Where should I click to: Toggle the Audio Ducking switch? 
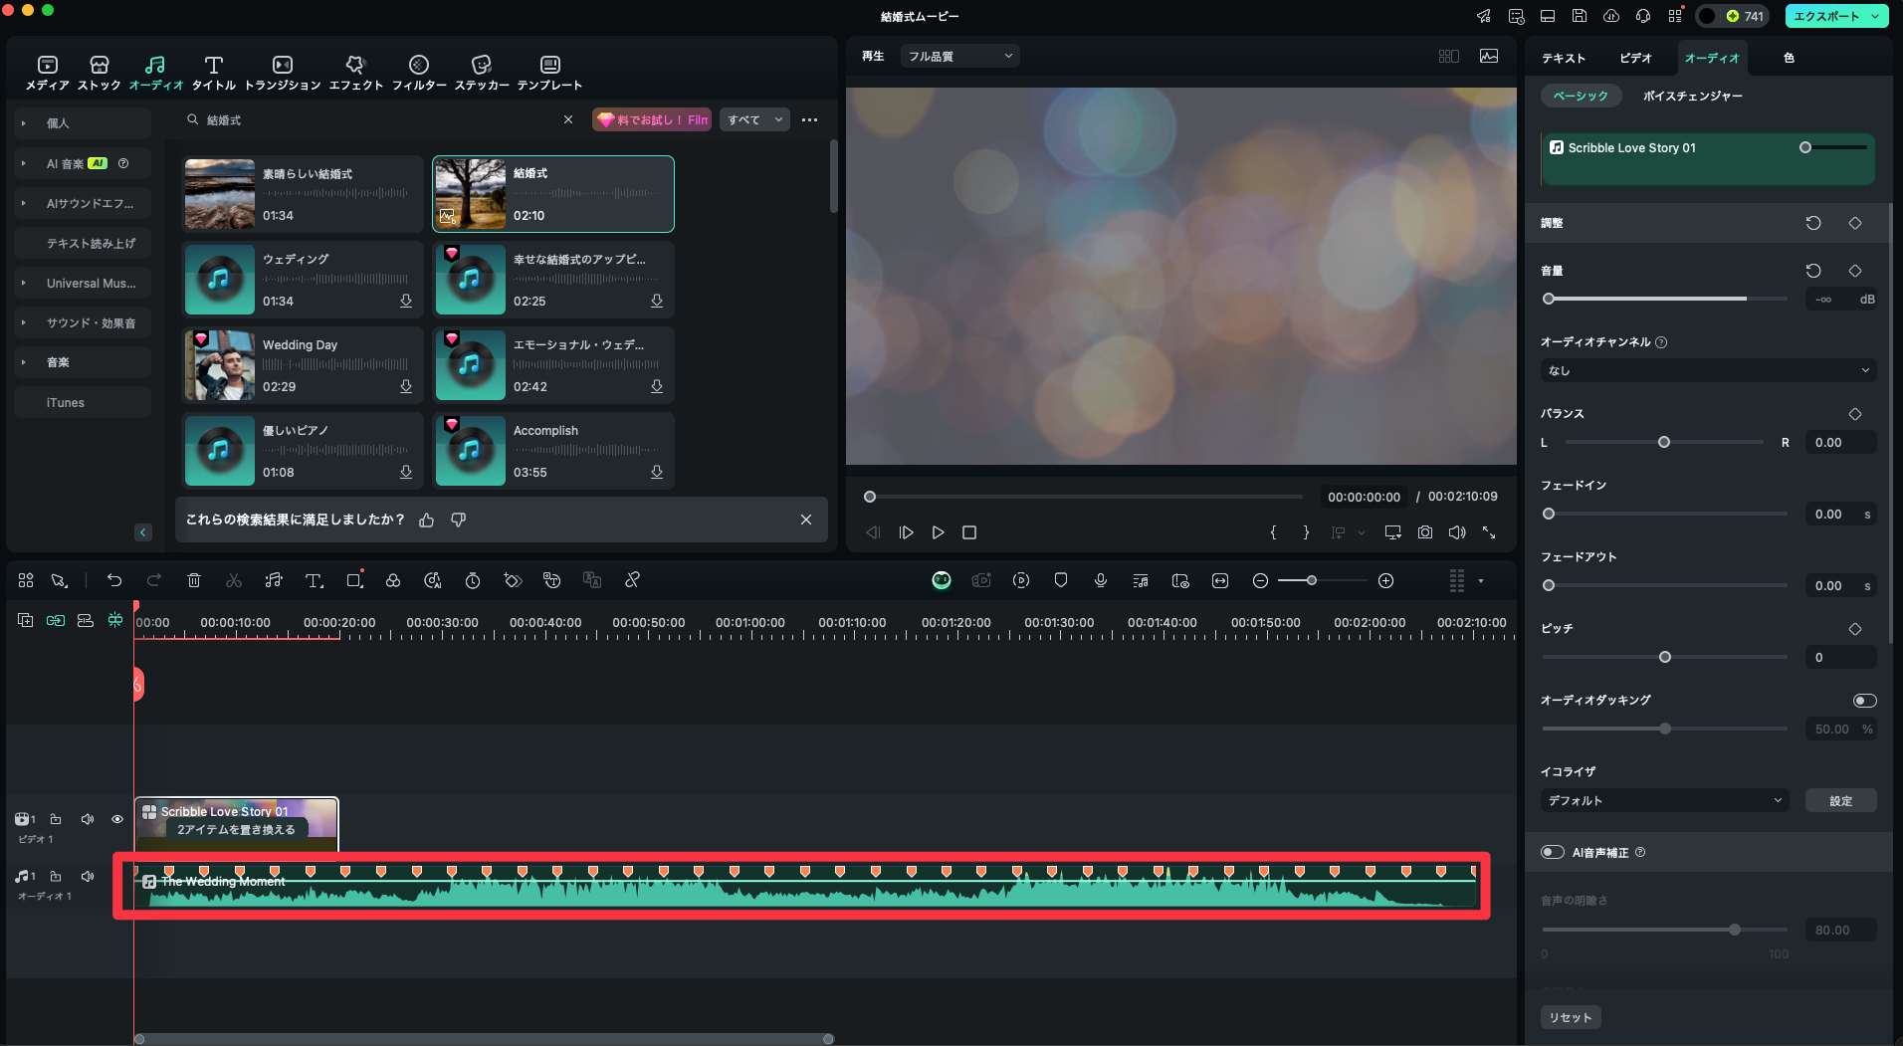(x=1864, y=701)
